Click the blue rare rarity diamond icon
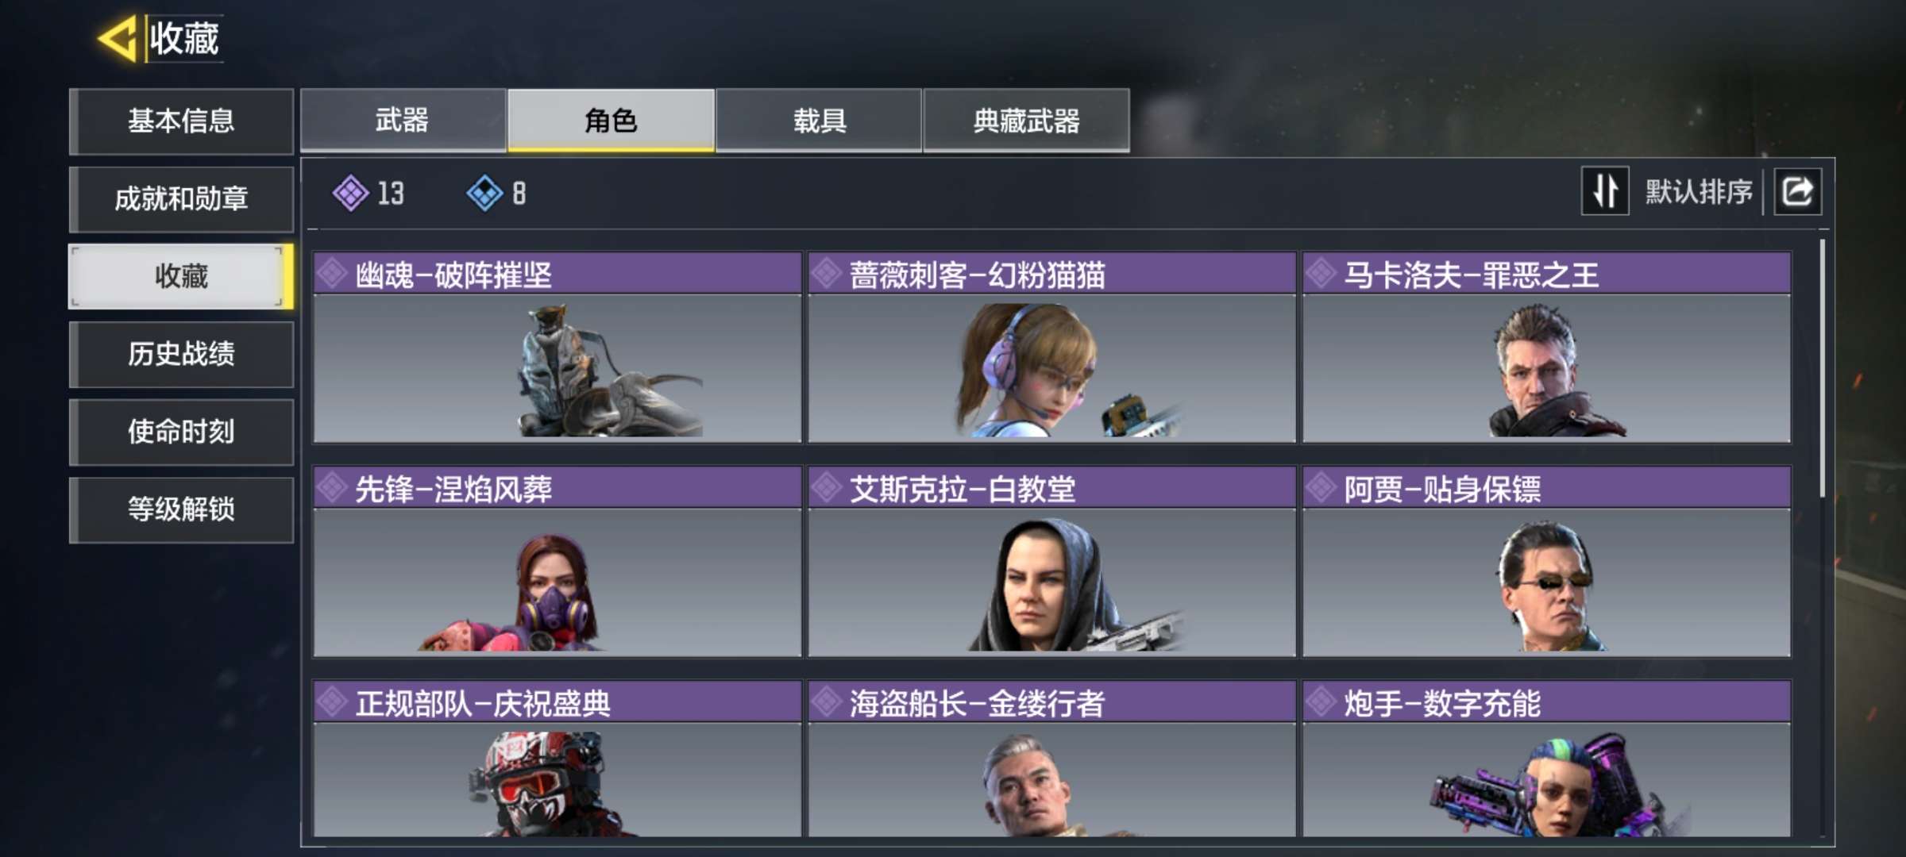The height and width of the screenshot is (857, 1906). (484, 193)
